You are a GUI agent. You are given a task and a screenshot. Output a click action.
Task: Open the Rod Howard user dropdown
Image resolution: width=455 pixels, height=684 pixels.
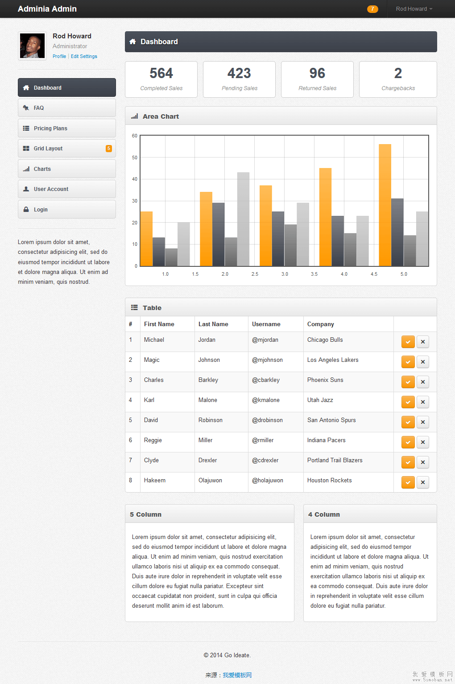(x=414, y=9)
